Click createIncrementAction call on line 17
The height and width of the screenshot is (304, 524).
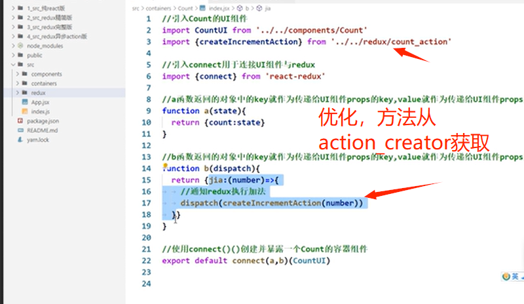pos(272,203)
